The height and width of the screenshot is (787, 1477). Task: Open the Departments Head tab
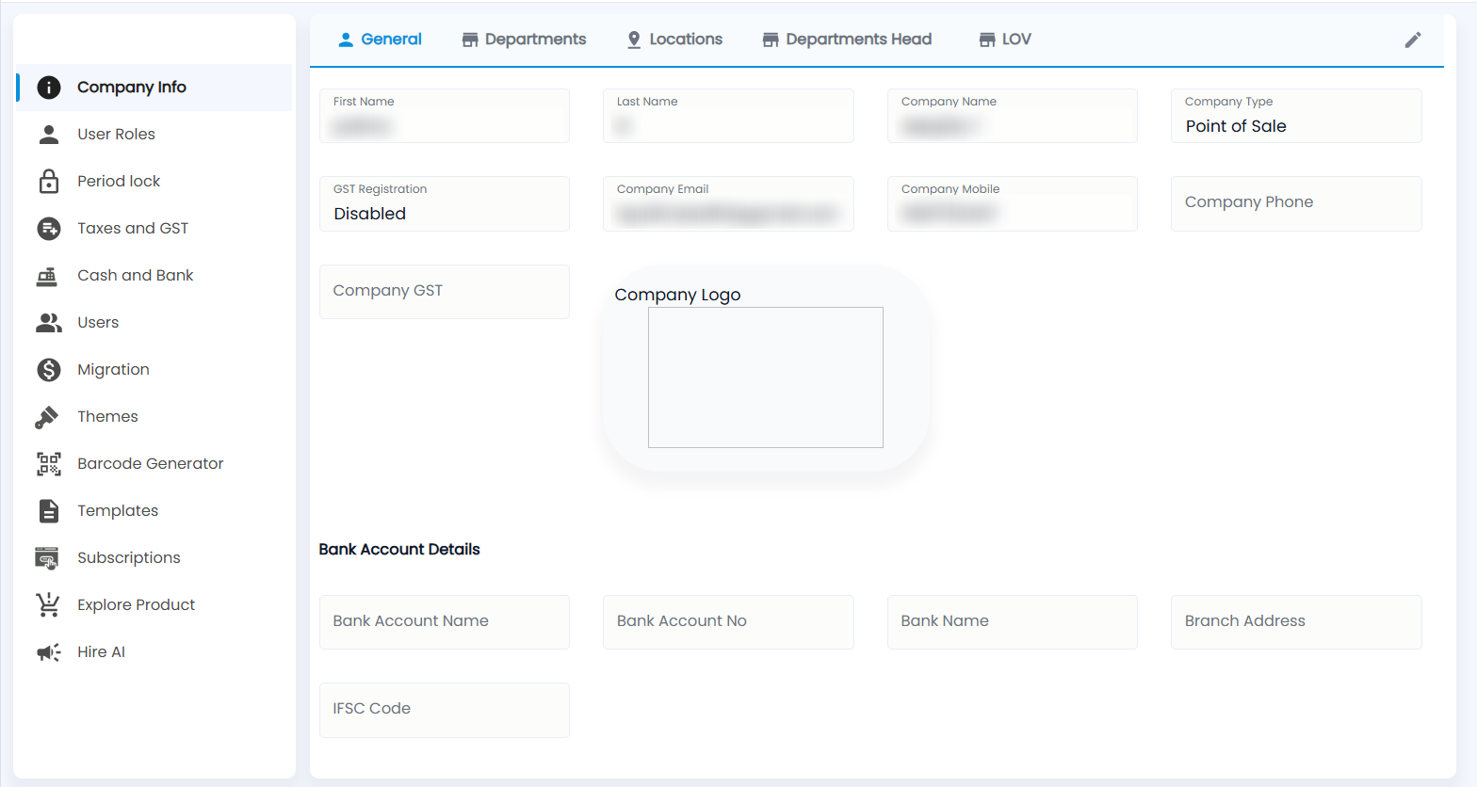pos(847,40)
